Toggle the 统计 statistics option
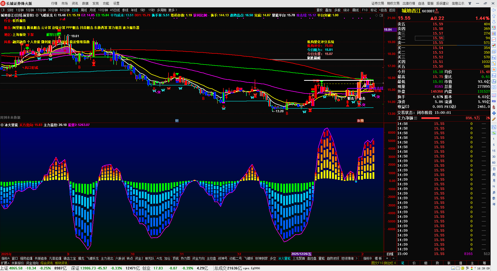 pos(346,10)
